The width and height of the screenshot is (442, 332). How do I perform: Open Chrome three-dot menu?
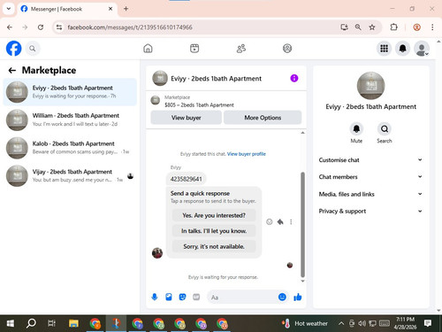(432, 27)
